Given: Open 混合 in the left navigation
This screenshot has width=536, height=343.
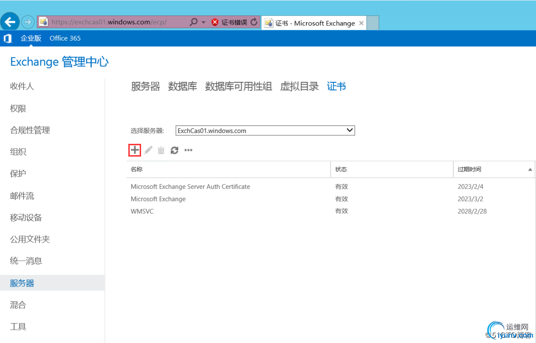Looking at the screenshot, I should pos(18,305).
